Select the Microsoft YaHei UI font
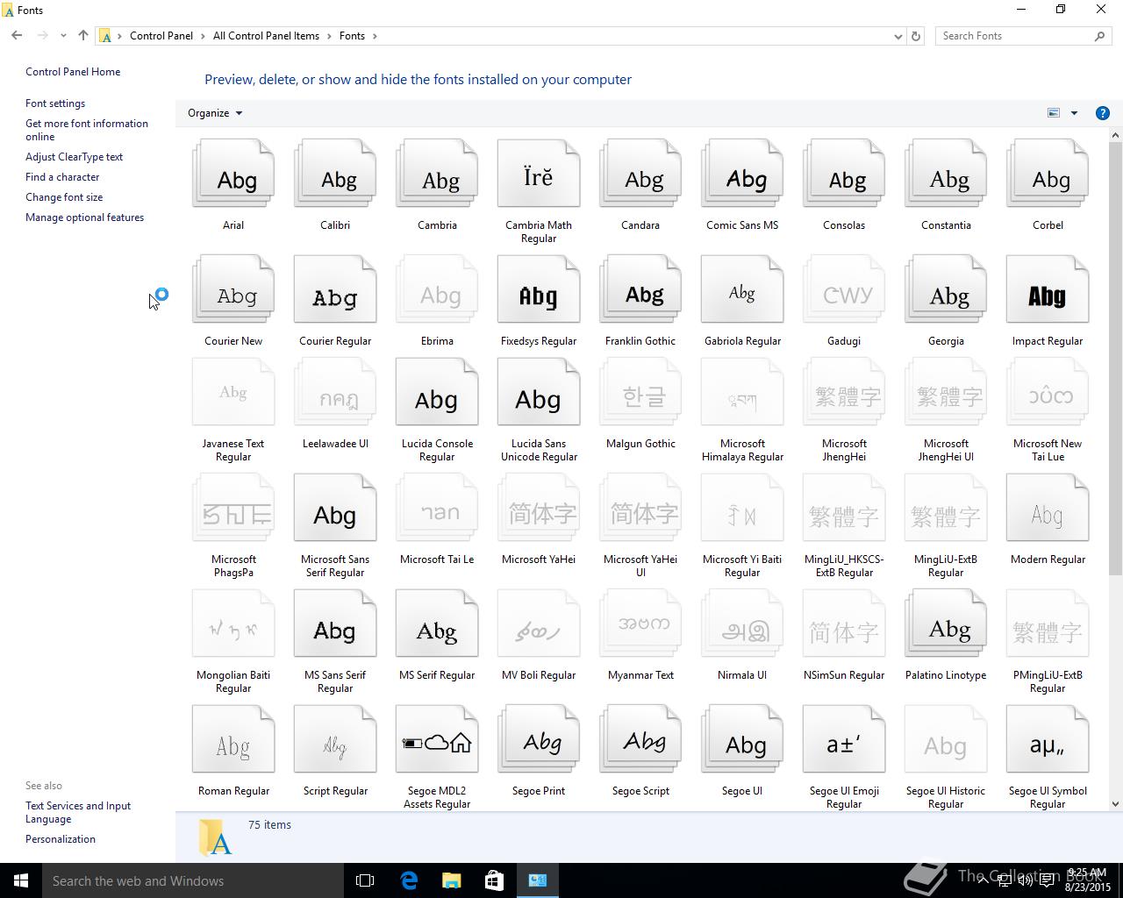Viewport: 1123px width, 898px height. [640, 508]
